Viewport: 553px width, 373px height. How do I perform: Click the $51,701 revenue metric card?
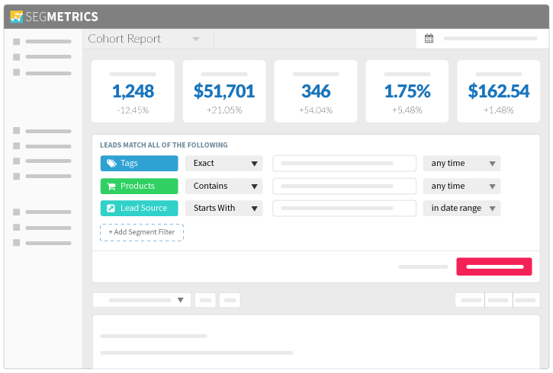pyautogui.click(x=224, y=91)
